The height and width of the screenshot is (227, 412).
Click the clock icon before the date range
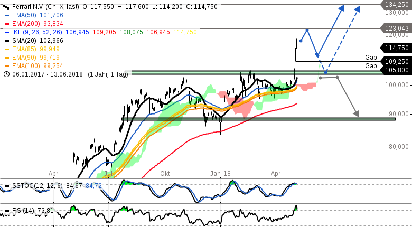pyautogui.click(x=6, y=74)
